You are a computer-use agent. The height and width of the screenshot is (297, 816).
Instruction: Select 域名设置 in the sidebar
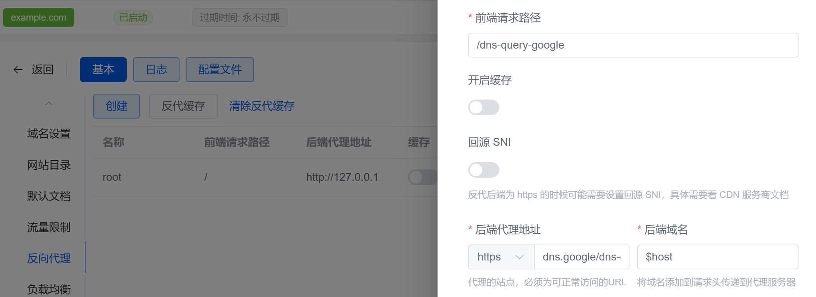click(x=49, y=134)
